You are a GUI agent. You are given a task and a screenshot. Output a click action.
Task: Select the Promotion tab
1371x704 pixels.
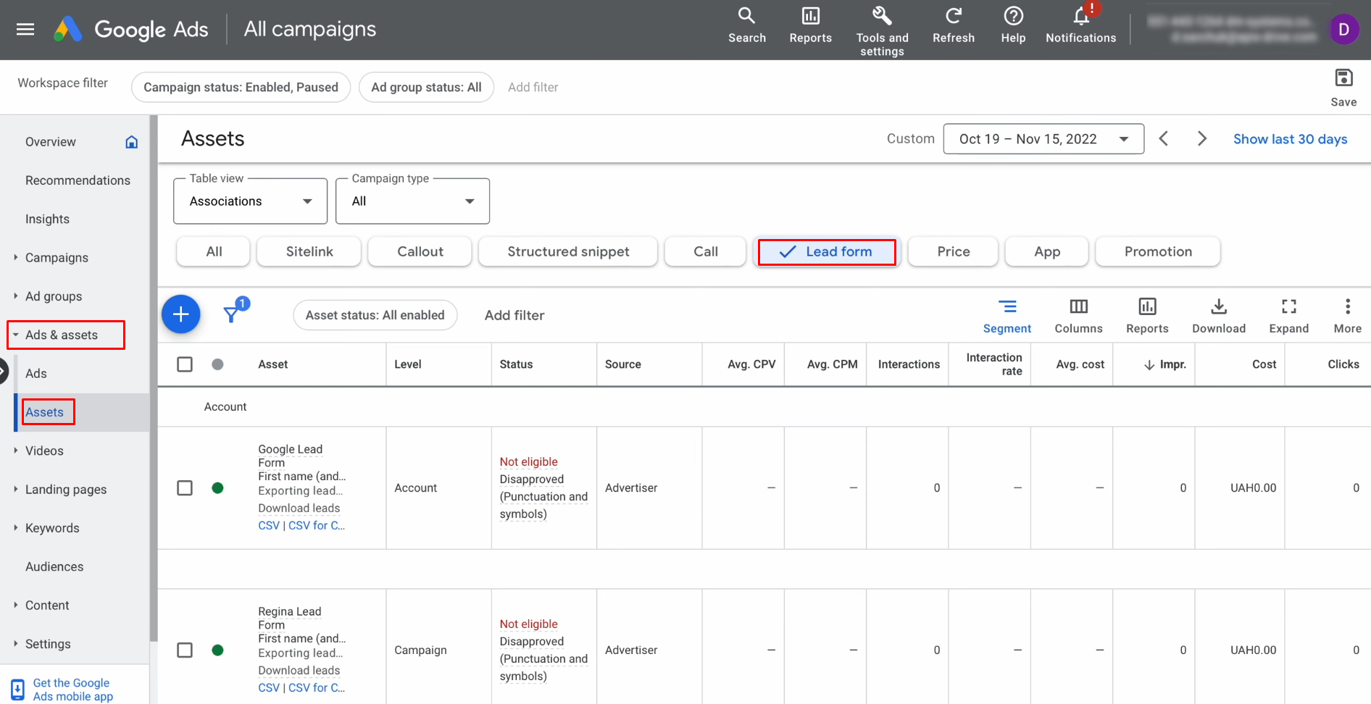point(1158,251)
